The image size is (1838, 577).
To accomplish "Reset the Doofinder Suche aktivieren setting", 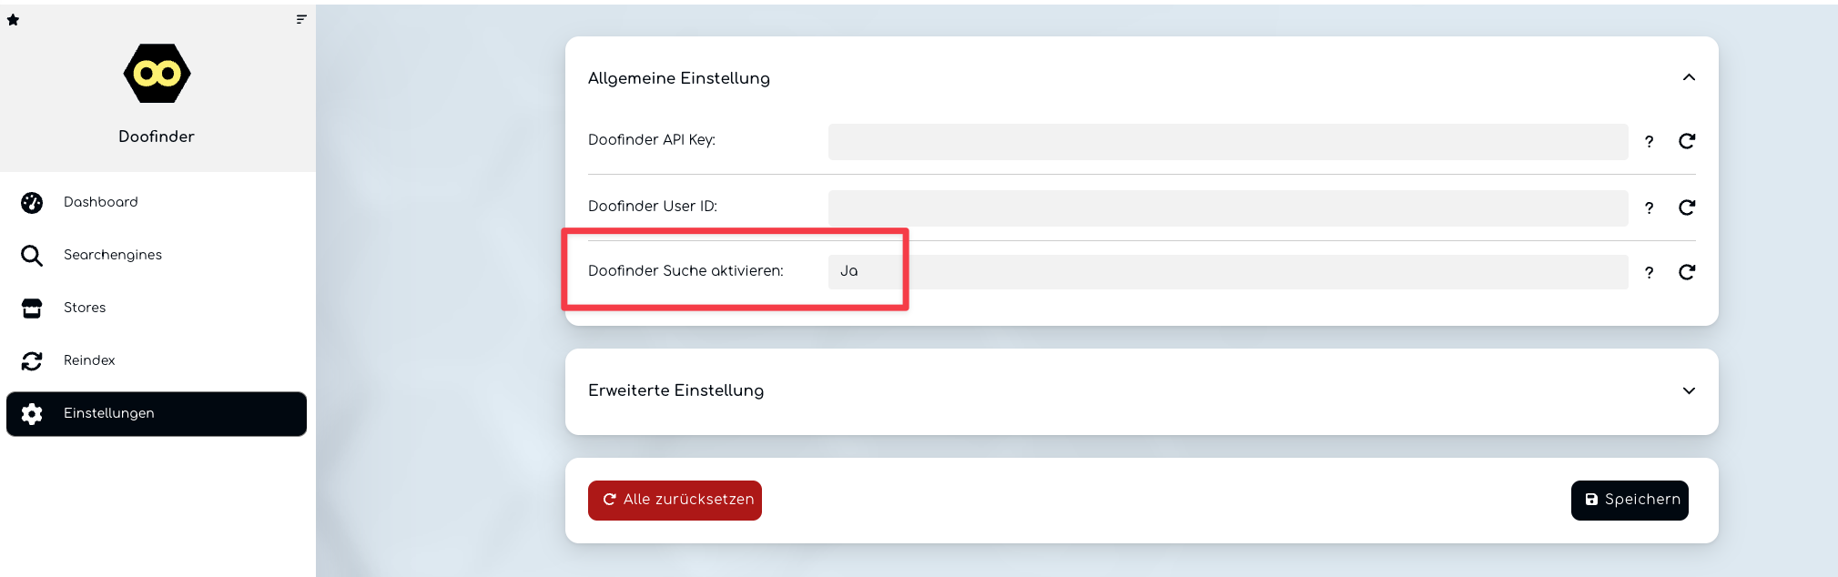I will click(1687, 272).
